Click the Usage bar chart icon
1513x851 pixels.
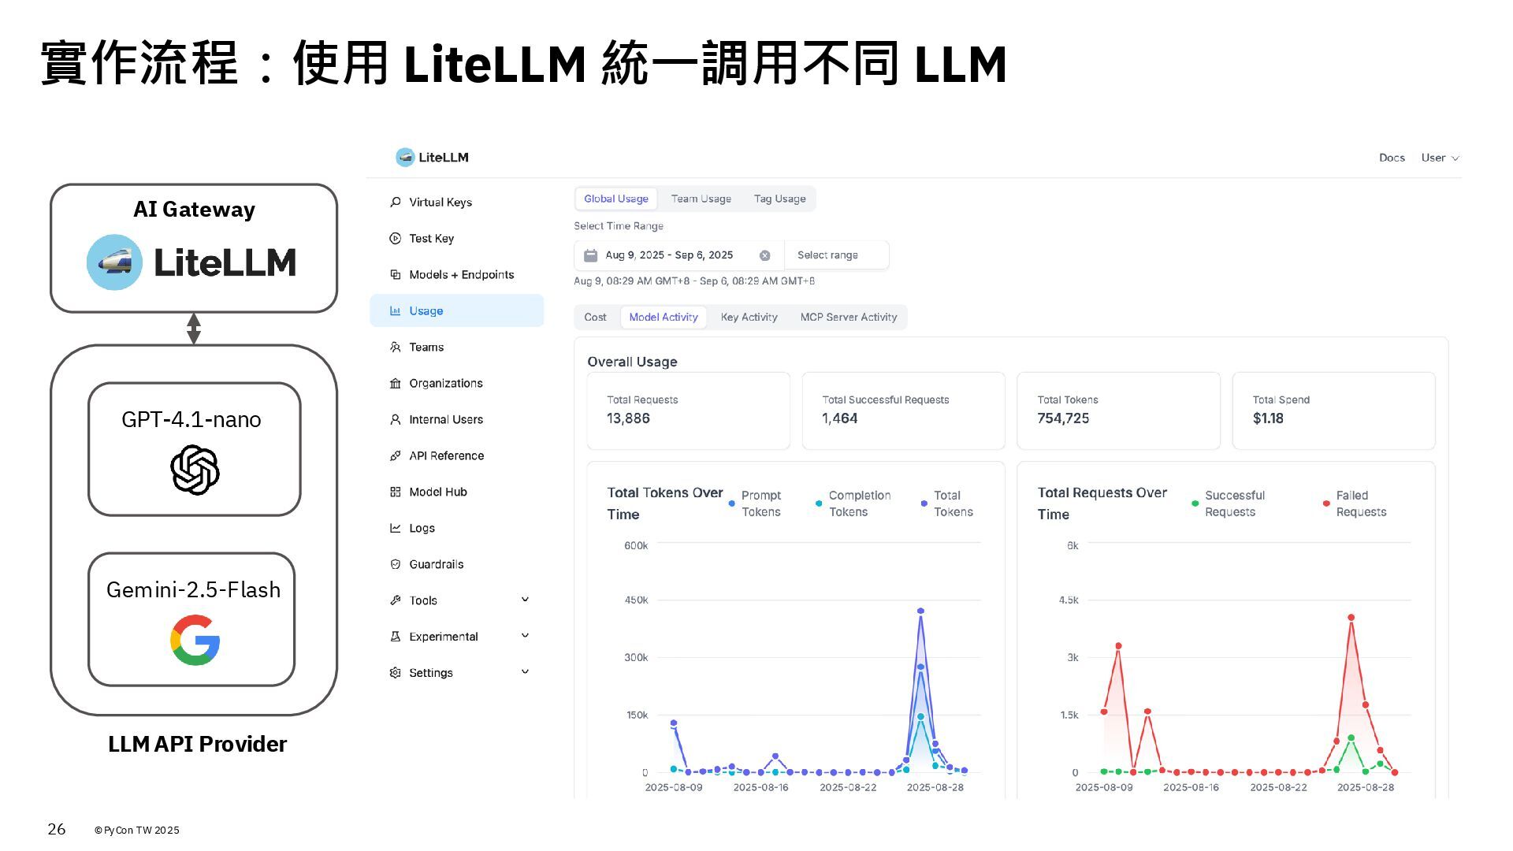click(396, 311)
